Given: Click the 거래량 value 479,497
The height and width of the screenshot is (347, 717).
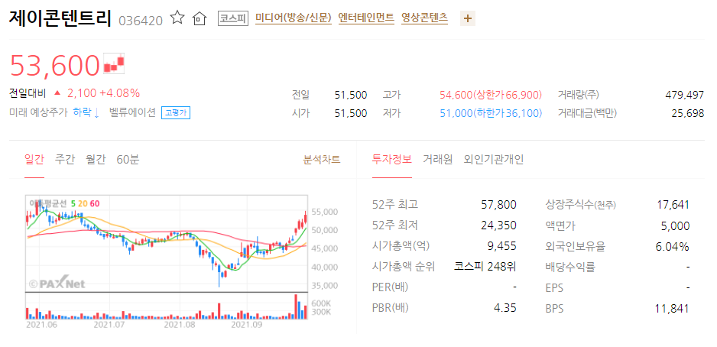Looking at the screenshot, I should tap(685, 95).
